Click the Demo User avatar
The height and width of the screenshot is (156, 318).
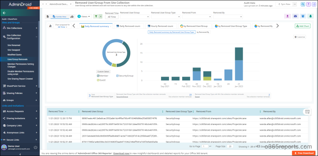click(x=4, y=147)
